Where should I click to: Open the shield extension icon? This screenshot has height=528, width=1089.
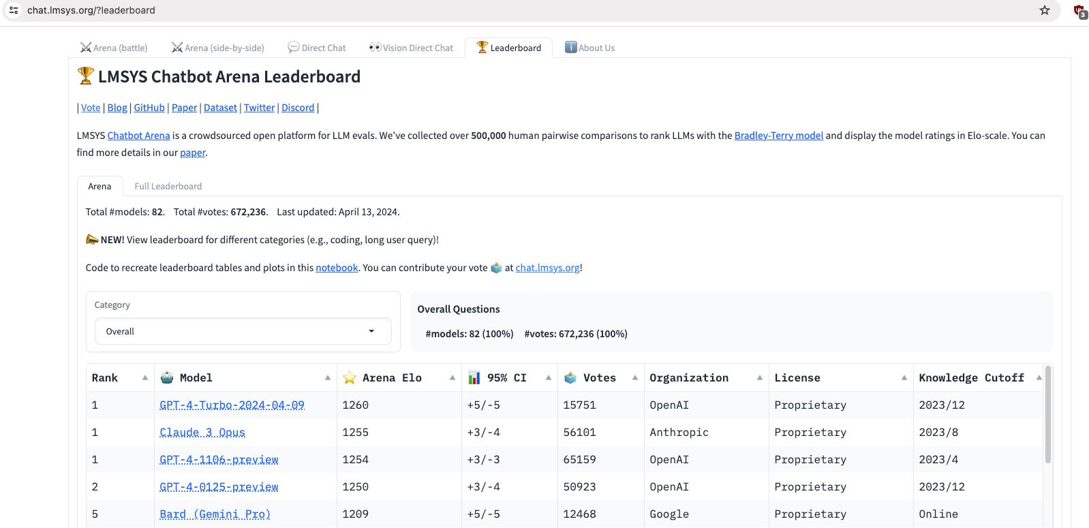click(x=1079, y=11)
